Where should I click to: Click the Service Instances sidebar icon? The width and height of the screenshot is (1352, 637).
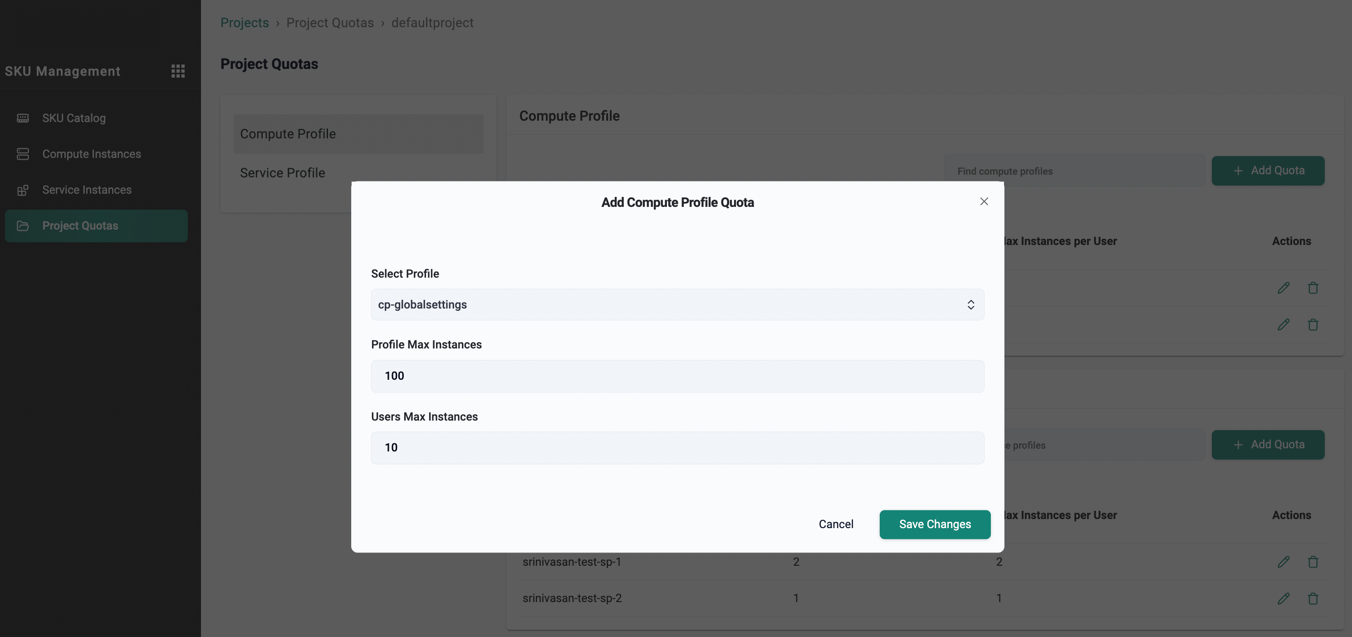23,190
